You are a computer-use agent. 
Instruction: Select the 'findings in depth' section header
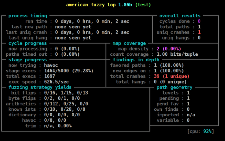(136, 60)
